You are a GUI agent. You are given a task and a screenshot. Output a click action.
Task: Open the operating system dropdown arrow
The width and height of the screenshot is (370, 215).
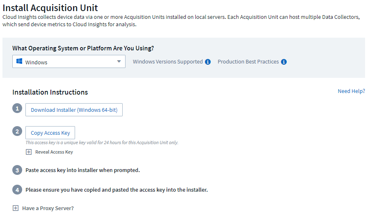tap(119, 61)
